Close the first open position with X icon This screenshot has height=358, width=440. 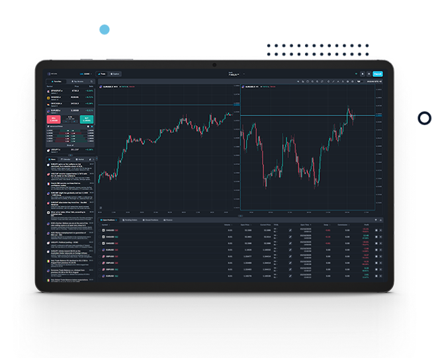pos(380,230)
